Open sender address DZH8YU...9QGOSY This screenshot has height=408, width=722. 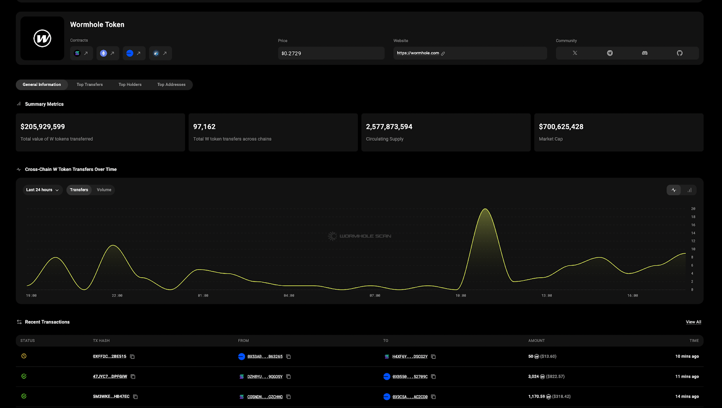[265, 376]
